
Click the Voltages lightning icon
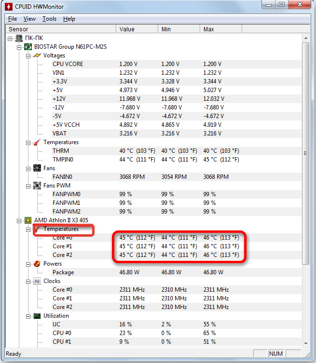point(37,55)
